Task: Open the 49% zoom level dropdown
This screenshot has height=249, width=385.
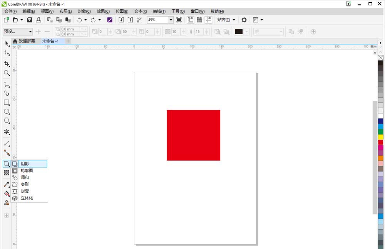Action: pos(171,20)
